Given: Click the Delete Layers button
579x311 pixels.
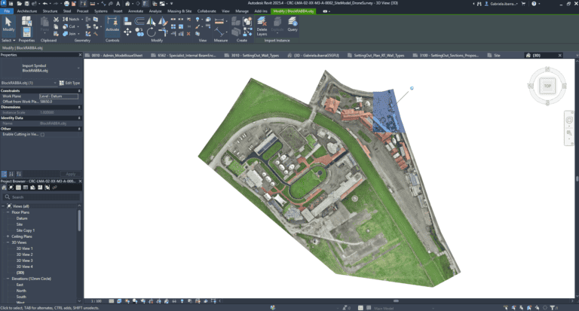Looking at the screenshot, I should (262, 26).
